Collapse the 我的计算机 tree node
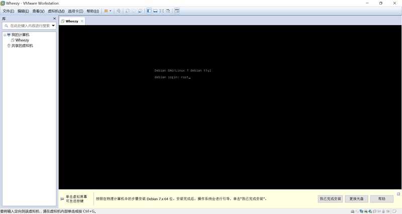Image resolution: width=402 pixels, height=214 pixels. 5,35
